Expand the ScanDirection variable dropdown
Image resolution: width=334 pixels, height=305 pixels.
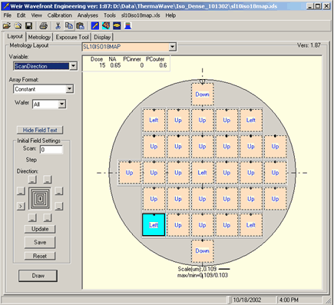pos(73,66)
